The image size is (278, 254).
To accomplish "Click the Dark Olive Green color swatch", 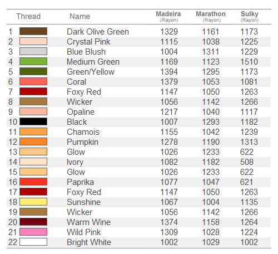I will tap(33, 31).
